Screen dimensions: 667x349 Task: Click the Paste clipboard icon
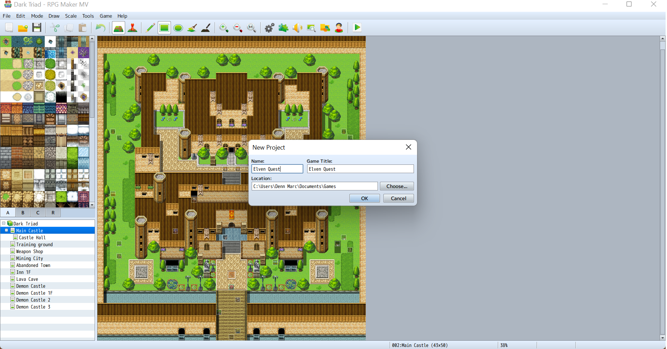click(x=83, y=28)
